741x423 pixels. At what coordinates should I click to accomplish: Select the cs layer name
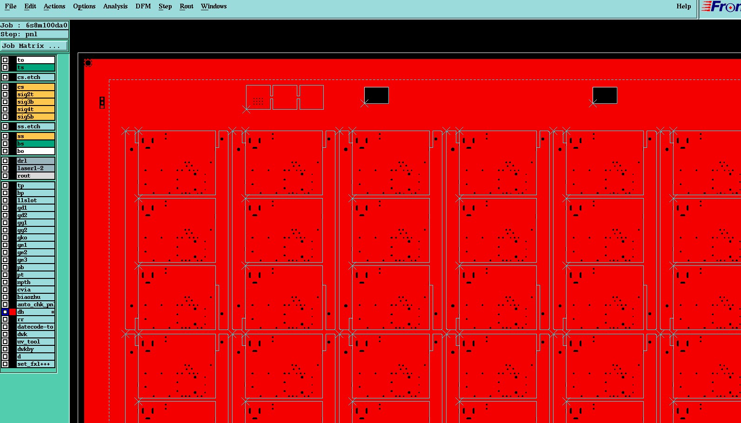tap(36, 87)
